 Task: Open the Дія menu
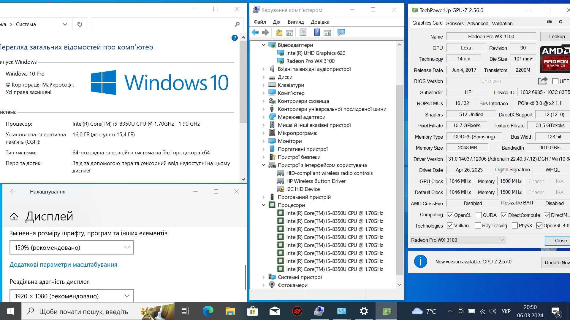click(x=277, y=22)
